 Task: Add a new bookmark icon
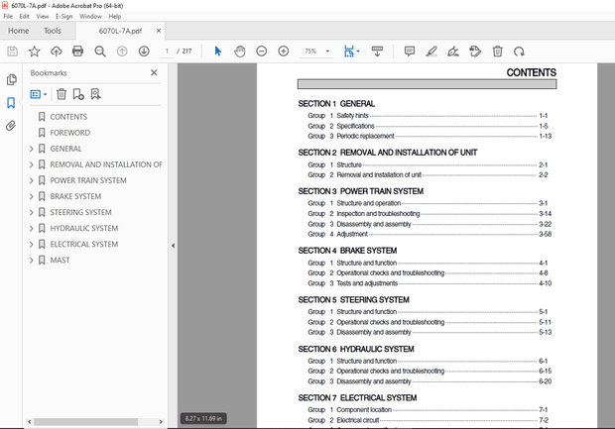click(x=78, y=94)
